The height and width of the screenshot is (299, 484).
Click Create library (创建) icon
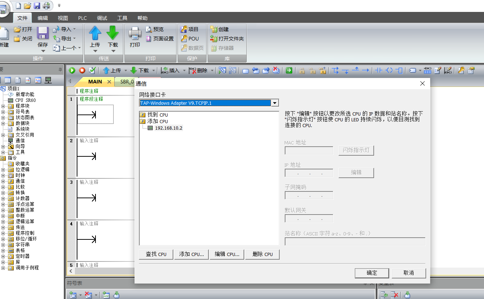click(x=220, y=29)
